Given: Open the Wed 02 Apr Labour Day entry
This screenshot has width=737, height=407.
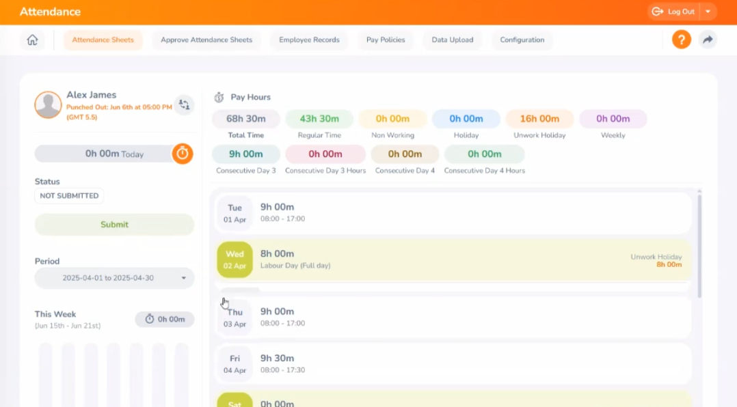Looking at the screenshot, I should tap(453, 259).
